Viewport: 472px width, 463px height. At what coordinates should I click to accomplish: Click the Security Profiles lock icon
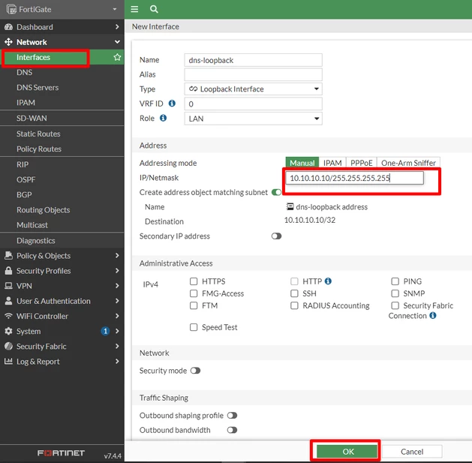pos(8,271)
